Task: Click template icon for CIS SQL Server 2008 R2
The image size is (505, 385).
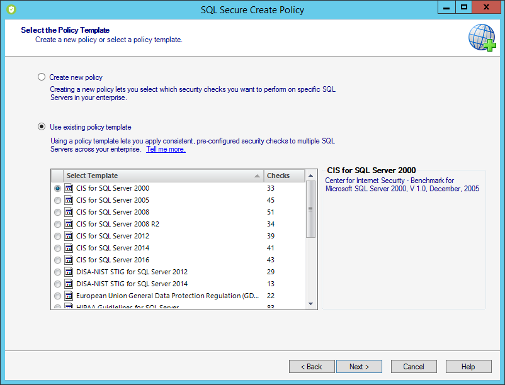Action: (x=69, y=224)
